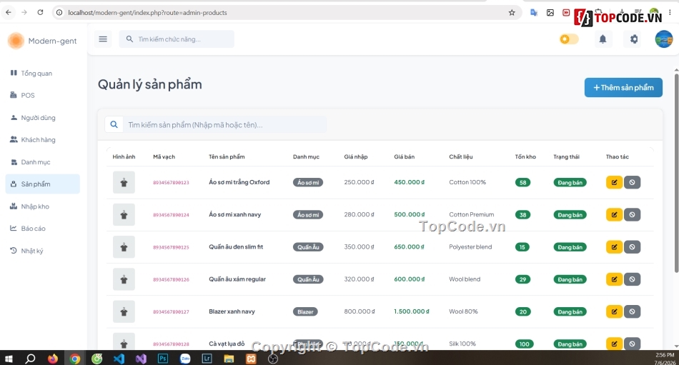Open Tổng quan in sidebar
Screen dimensions: 679x365
[42, 73]
